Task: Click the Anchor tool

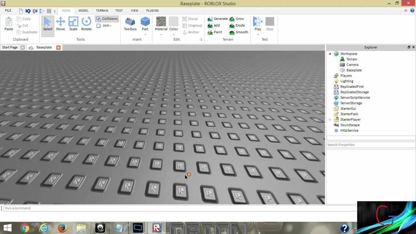Action: [191, 32]
